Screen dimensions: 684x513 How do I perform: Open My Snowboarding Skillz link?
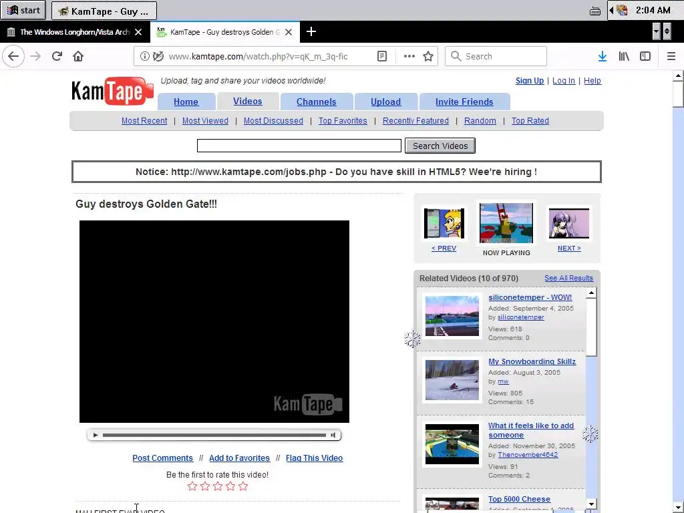pos(532,361)
